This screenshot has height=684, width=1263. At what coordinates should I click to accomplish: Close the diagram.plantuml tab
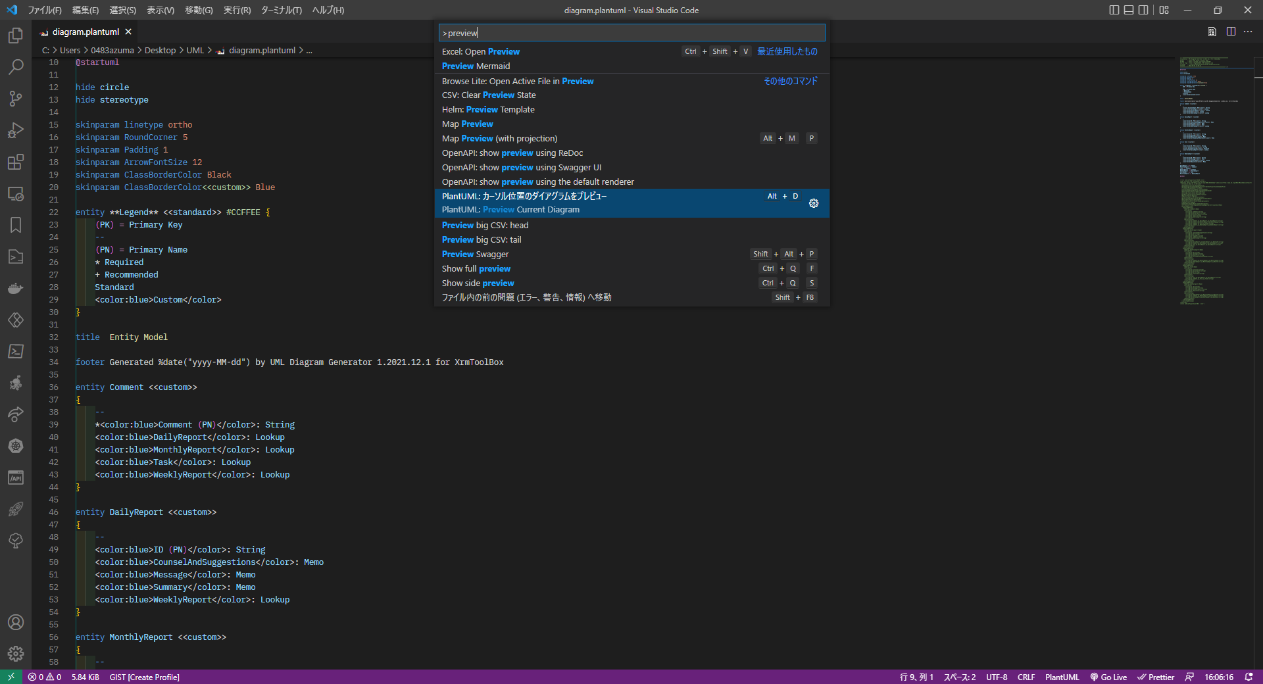pos(128,32)
